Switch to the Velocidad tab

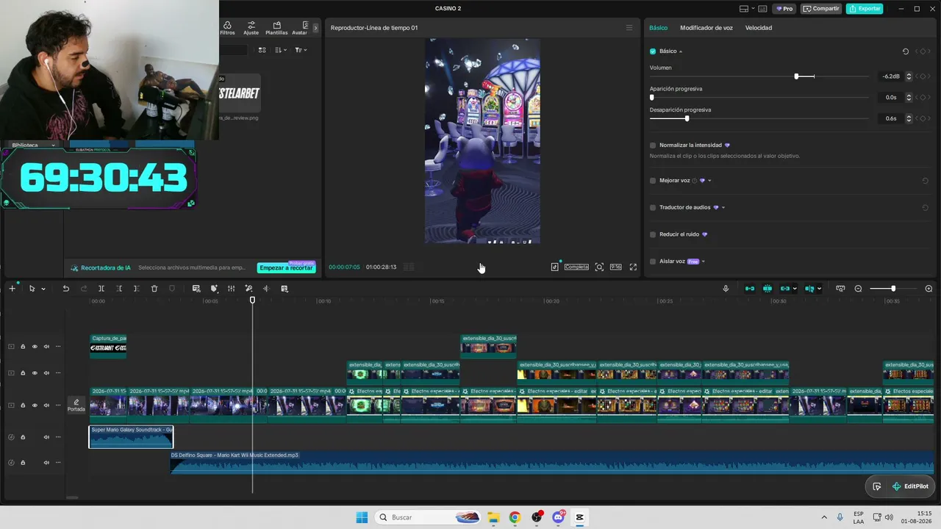[759, 28]
